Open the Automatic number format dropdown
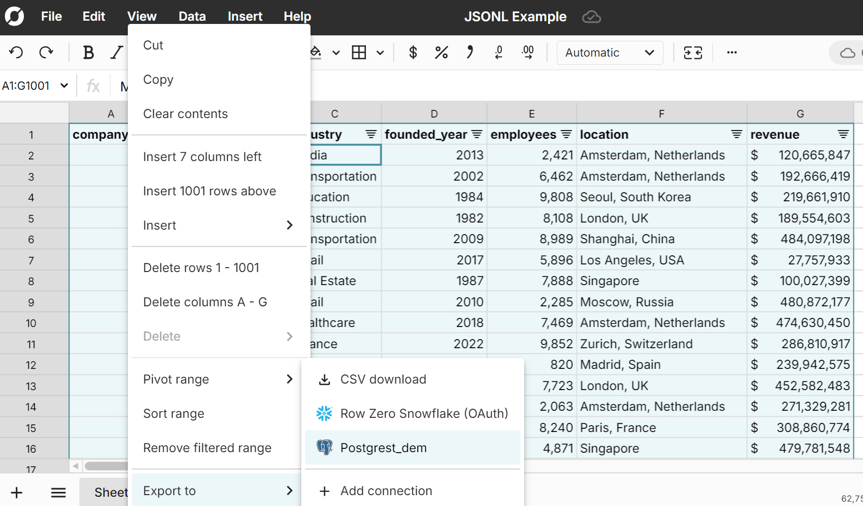863x506 pixels. click(x=610, y=53)
